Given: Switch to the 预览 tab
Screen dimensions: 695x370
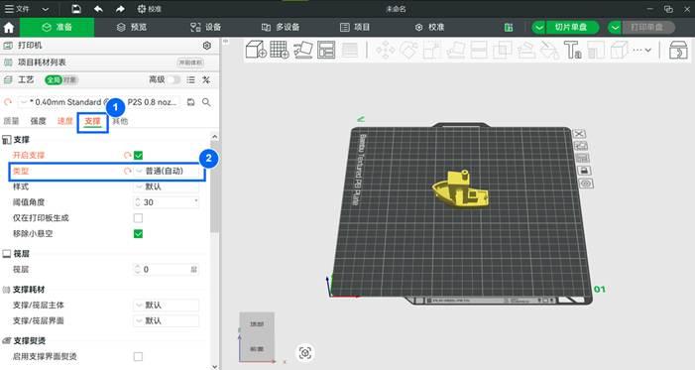Looking at the screenshot, I should 132,27.
